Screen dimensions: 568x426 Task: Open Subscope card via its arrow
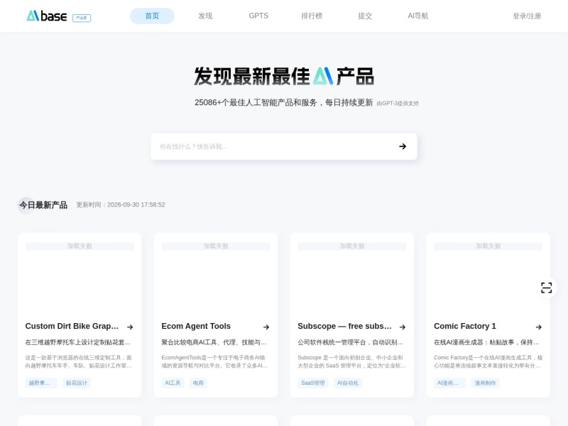coord(403,327)
